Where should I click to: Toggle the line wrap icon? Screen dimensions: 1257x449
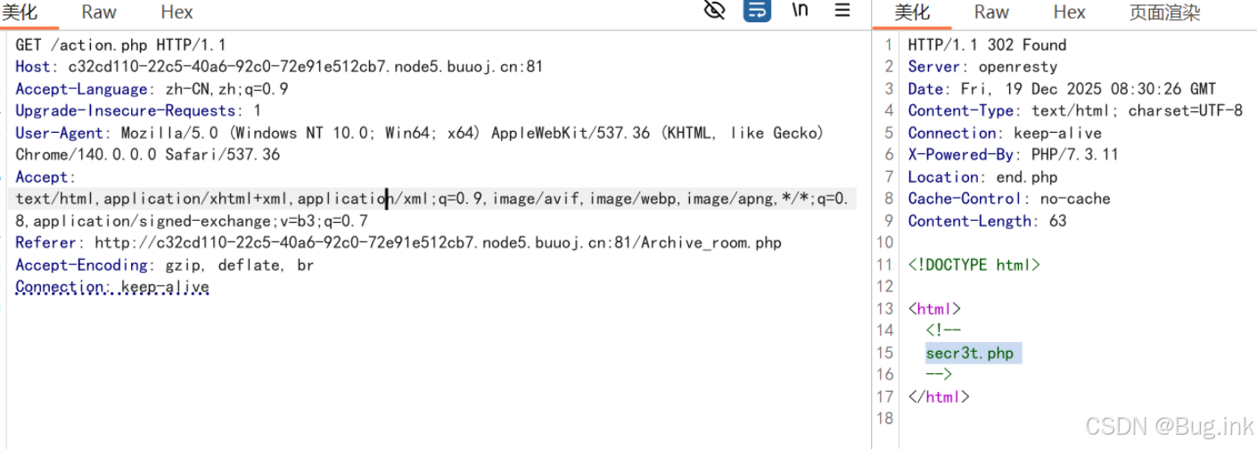pos(757,11)
